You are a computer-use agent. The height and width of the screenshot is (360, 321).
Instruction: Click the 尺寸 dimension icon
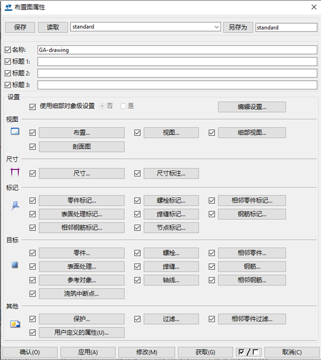(x=15, y=172)
